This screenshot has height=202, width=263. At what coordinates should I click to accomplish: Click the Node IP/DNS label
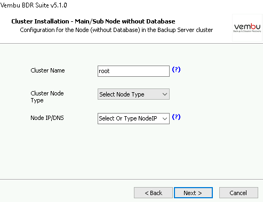tap(47, 118)
